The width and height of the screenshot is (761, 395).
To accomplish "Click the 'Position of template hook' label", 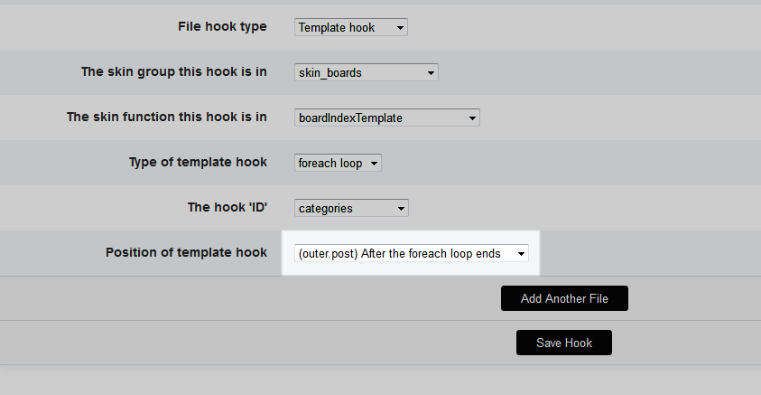I will click(x=186, y=252).
